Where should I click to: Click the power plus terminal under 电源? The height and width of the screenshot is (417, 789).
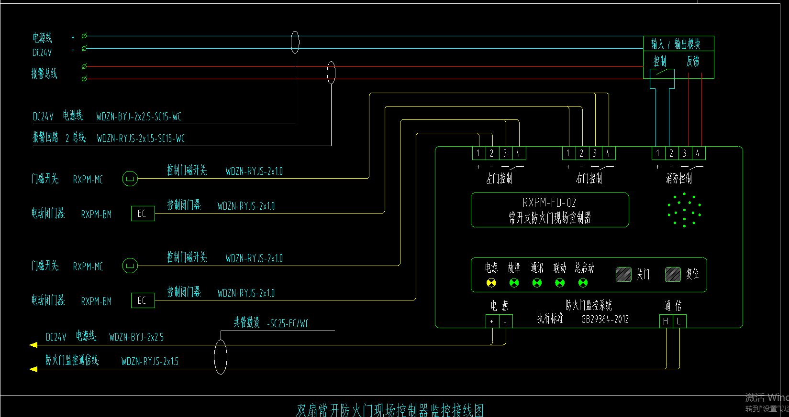pyautogui.click(x=492, y=321)
